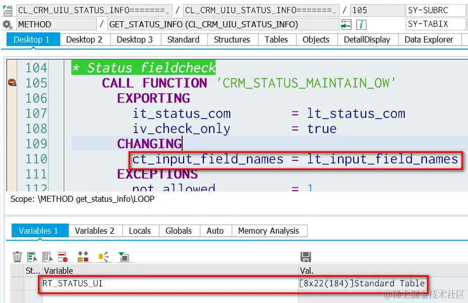Click the orange blocks with arrows icon

pos(83,257)
